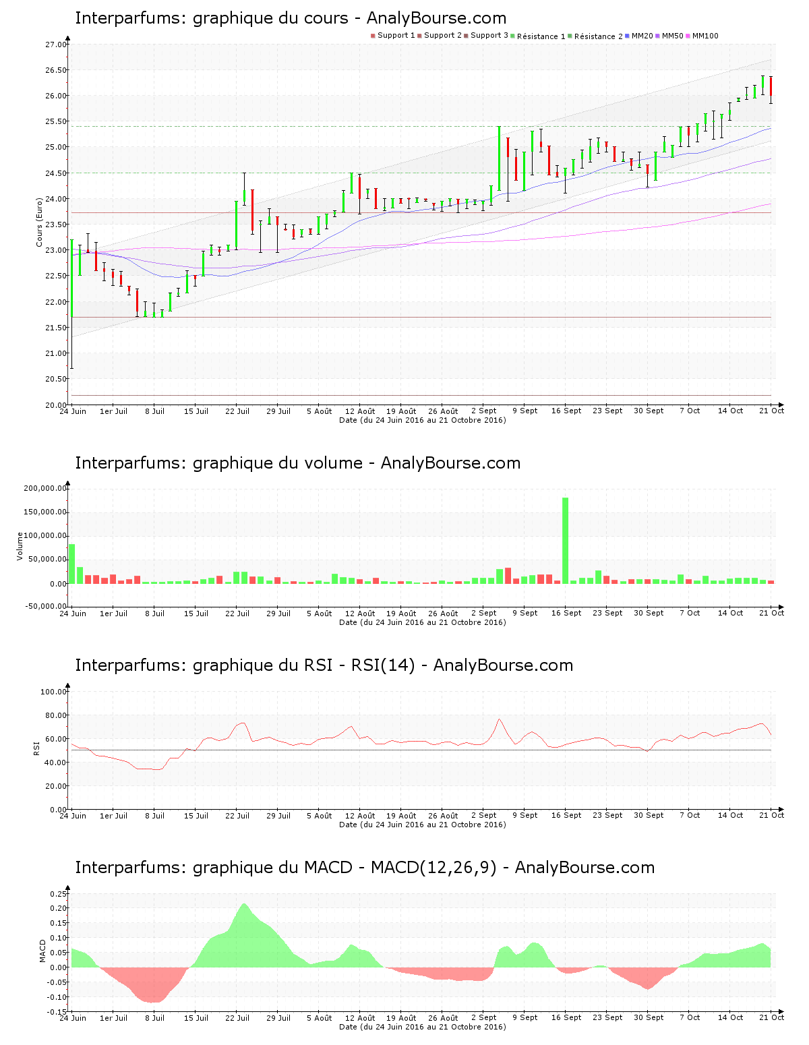This screenshot has height=1045, width=809.
Task: Click the 23.00 price axis value
Action: tap(56, 250)
